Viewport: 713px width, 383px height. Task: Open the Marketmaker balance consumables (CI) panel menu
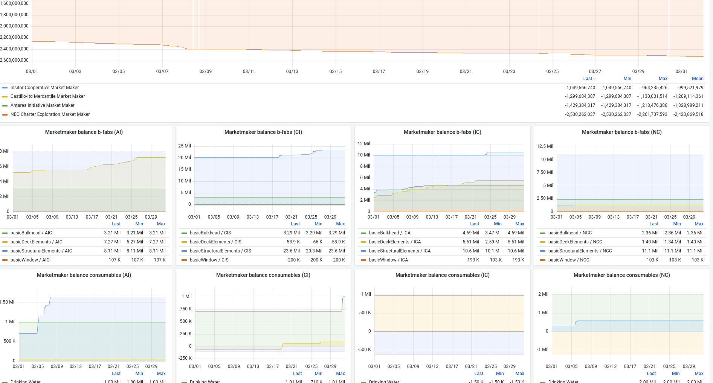[x=263, y=275]
